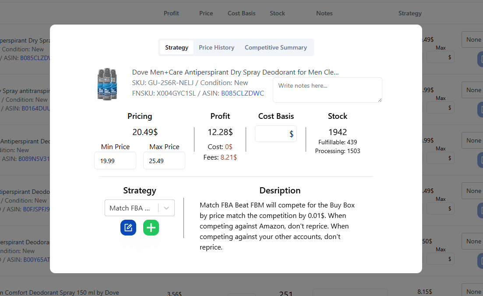The width and height of the screenshot is (483, 296).
Task: Click the Dove product thumbnail image
Action: click(x=107, y=83)
